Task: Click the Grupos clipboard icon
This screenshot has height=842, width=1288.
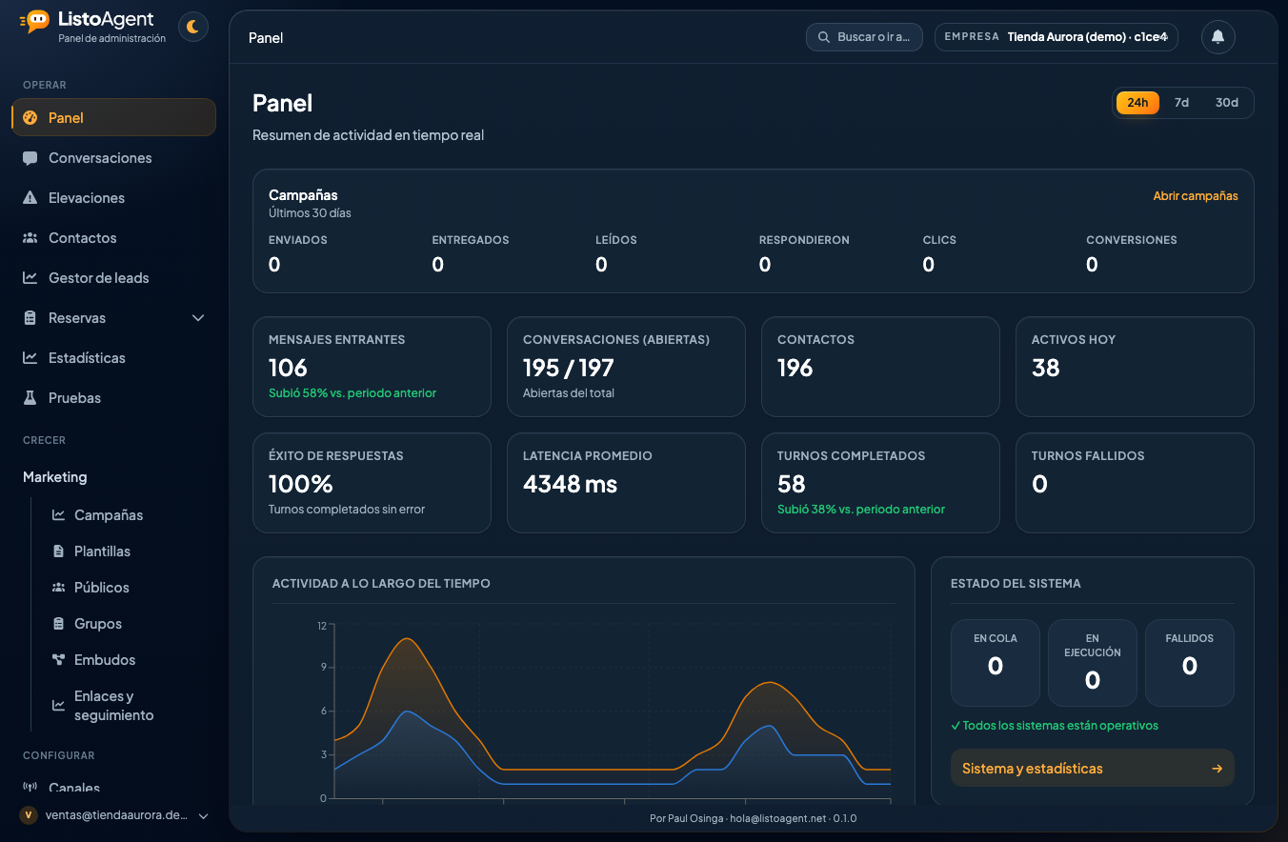Action: pyautogui.click(x=58, y=624)
